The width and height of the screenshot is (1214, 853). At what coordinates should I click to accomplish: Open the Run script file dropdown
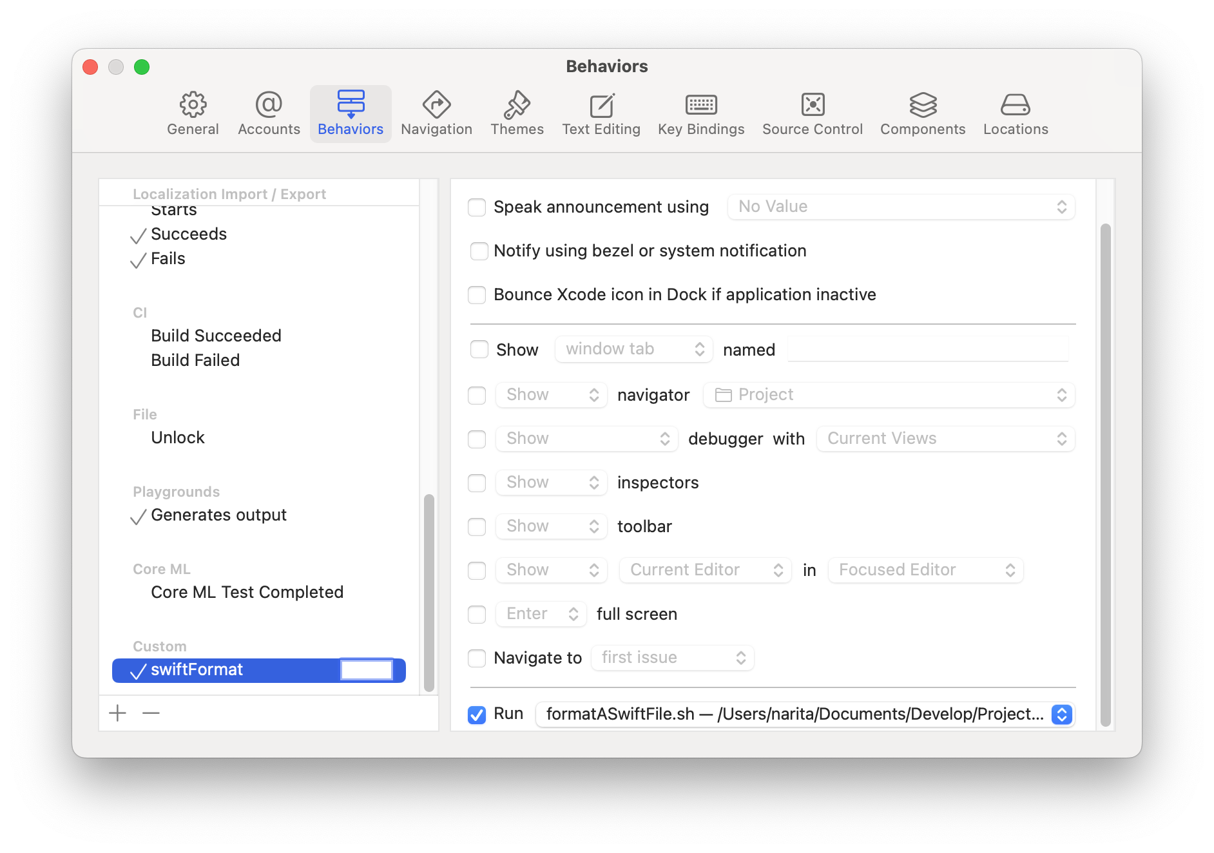805,714
